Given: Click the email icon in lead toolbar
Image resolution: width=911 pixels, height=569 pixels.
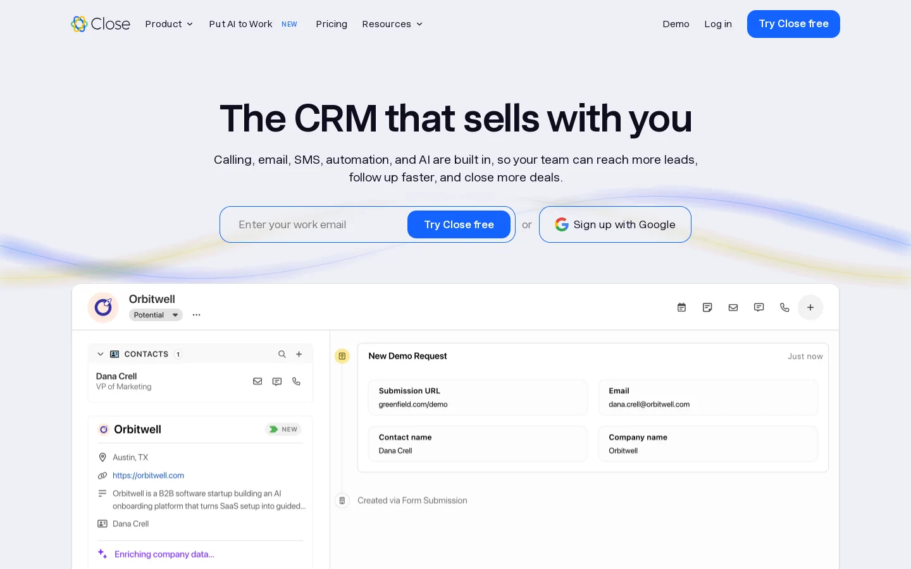Looking at the screenshot, I should [733, 307].
